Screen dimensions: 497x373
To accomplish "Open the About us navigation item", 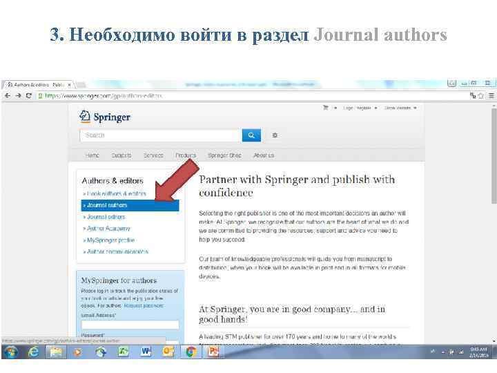I will [x=264, y=155].
